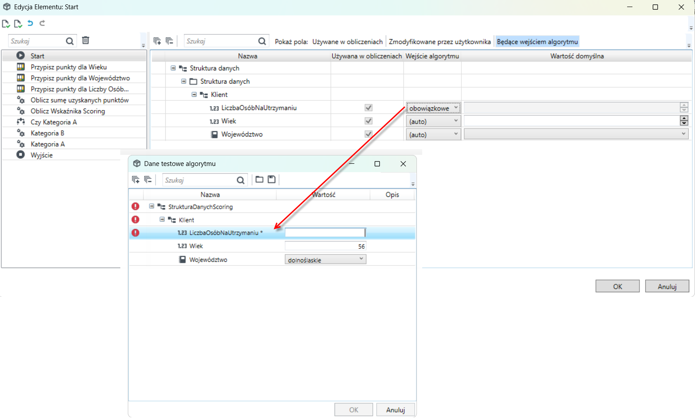Collapse the top Struktura danych tree node
The height and width of the screenshot is (420, 695).
(x=173, y=68)
